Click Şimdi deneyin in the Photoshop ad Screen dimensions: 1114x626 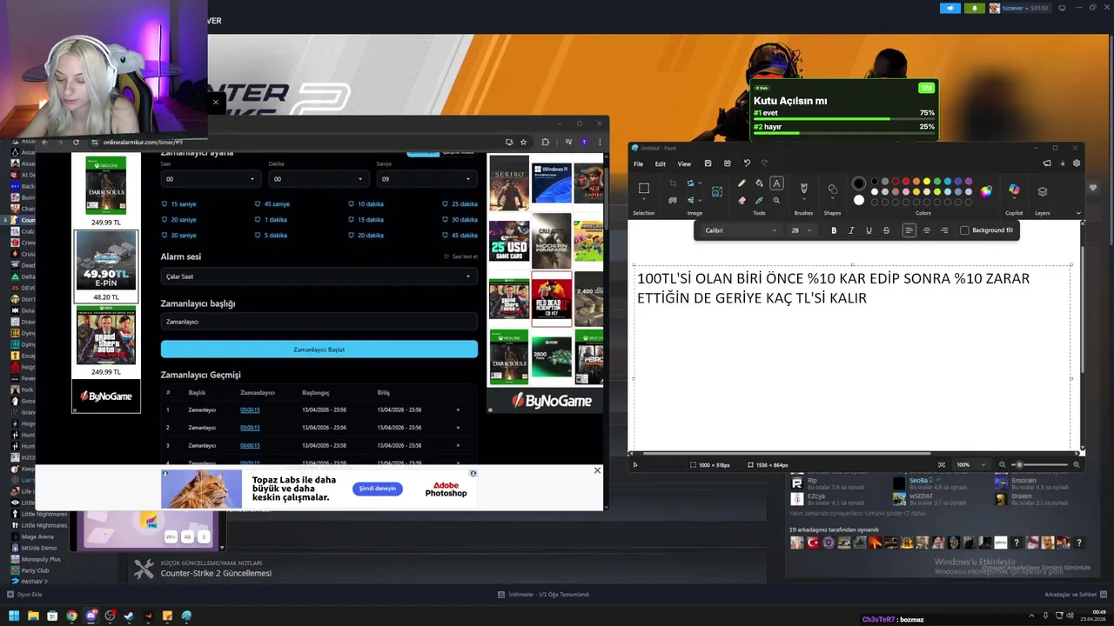378,489
